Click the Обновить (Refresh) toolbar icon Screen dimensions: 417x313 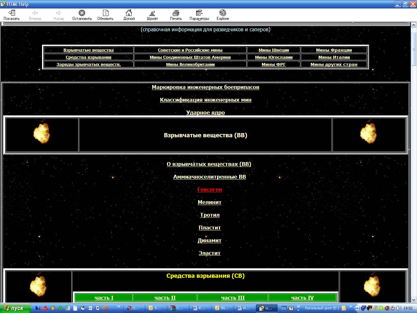[106, 15]
